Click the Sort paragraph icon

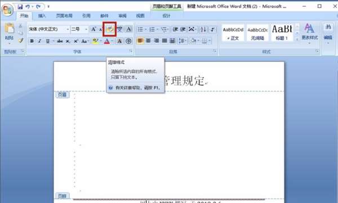(x=203, y=29)
